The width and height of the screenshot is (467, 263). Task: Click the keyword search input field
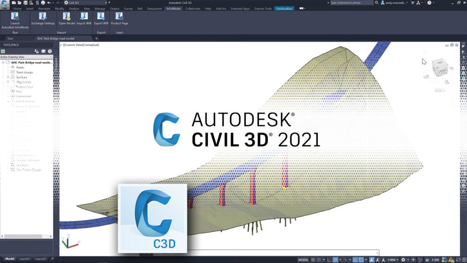pyautogui.click(x=352, y=3)
